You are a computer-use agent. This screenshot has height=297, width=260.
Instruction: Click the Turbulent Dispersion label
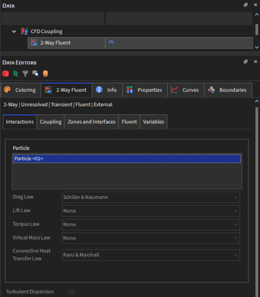[30, 292]
